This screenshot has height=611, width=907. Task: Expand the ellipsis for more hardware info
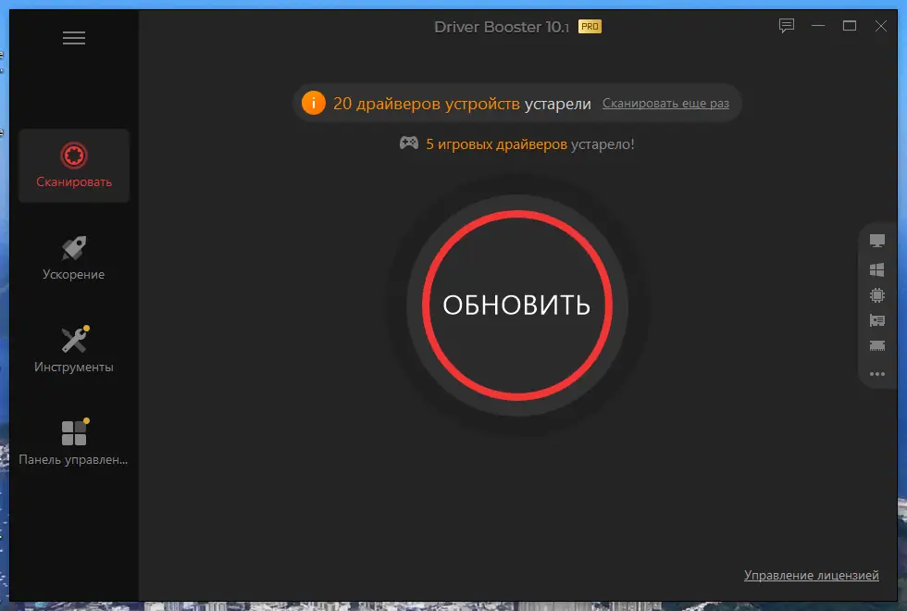coord(876,374)
